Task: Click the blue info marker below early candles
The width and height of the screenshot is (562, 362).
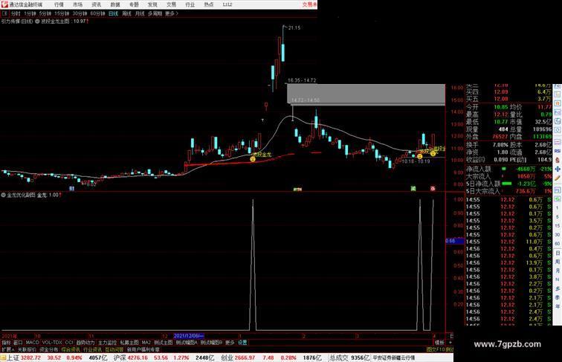Action: (x=71, y=189)
